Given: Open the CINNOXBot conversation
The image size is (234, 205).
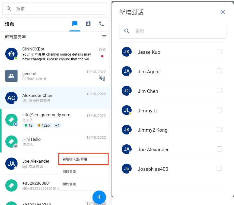Looking at the screenshot, I should (55, 54).
